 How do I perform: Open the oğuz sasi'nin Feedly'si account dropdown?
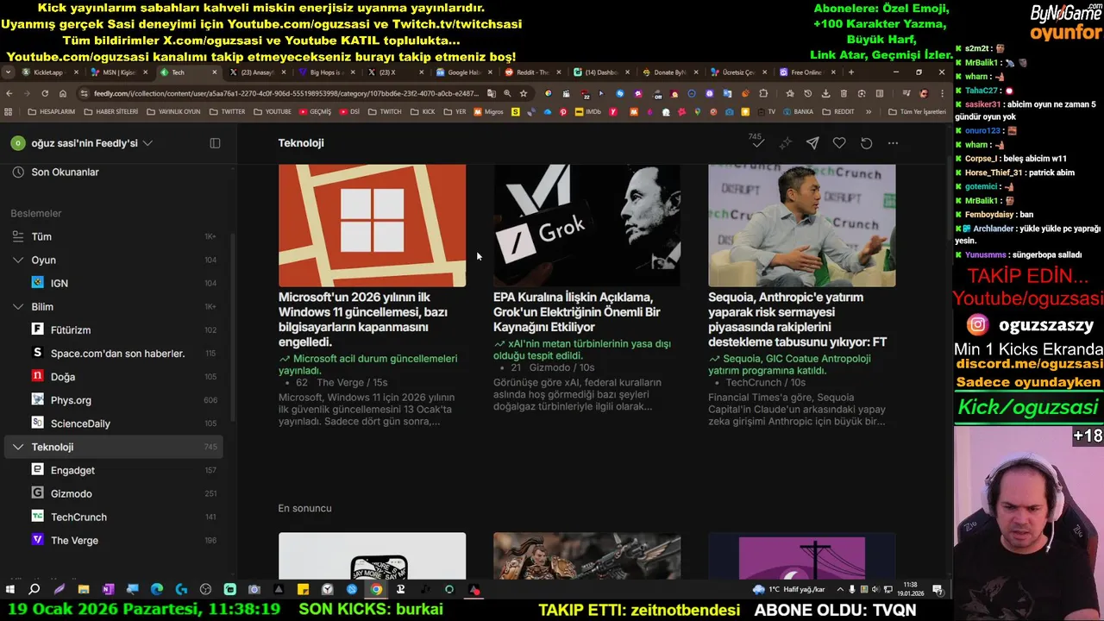click(82, 143)
